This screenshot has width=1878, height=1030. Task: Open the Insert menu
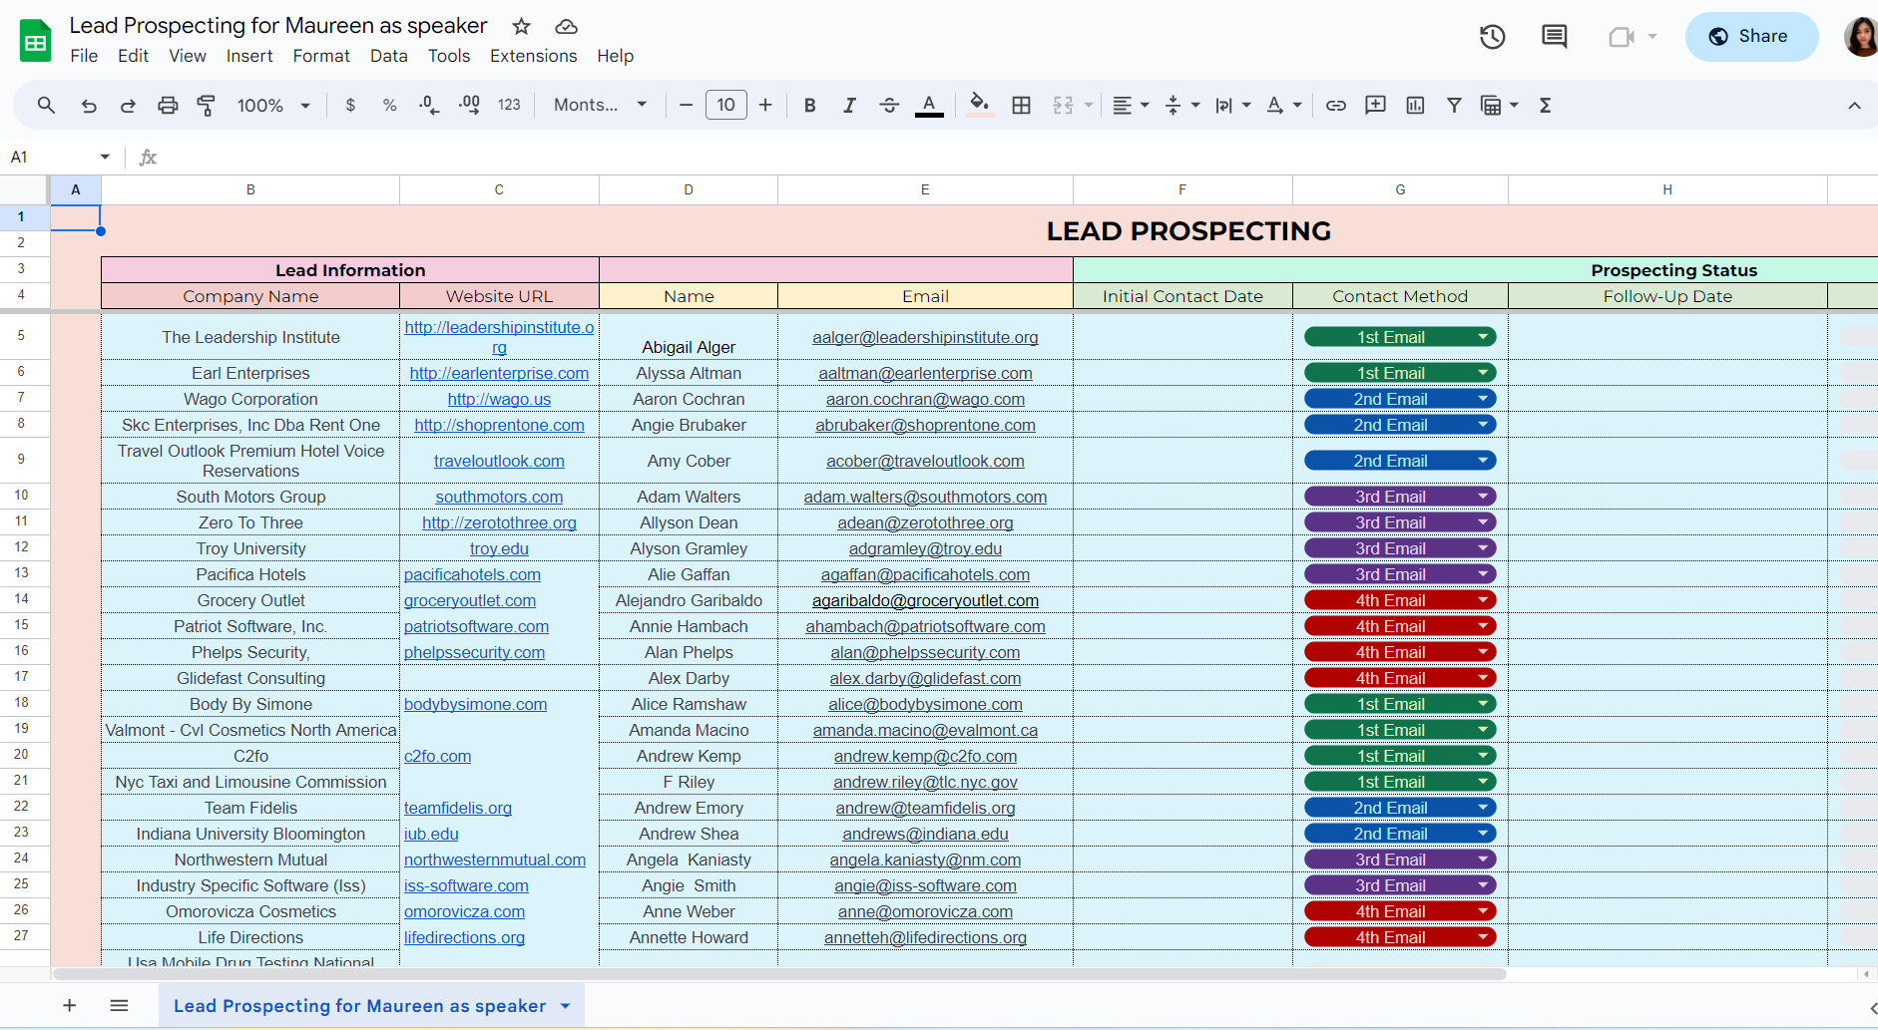pos(249,56)
